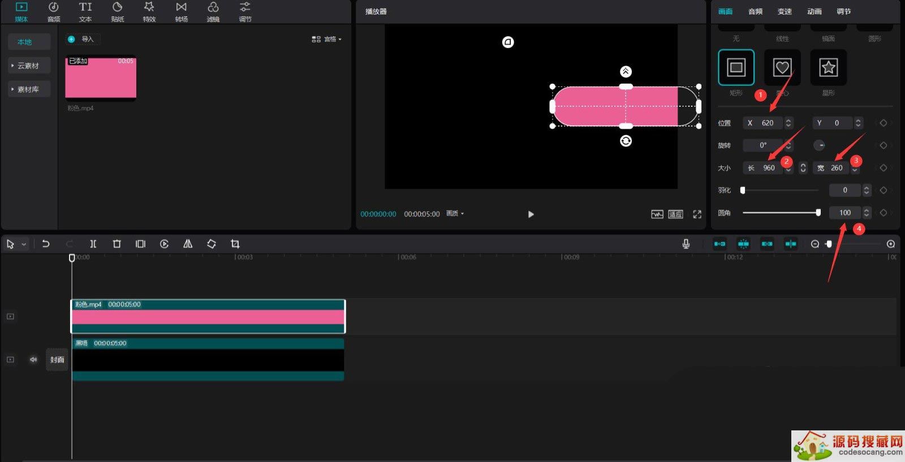
Task: Select the crop tool in timeline toolbar
Action: (x=235, y=244)
